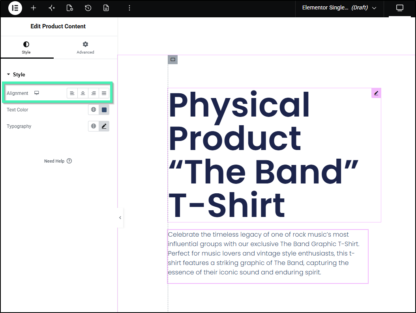This screenshot has height=313, width=416.
Task: Set alignment to left
Action: click(72, 93)
